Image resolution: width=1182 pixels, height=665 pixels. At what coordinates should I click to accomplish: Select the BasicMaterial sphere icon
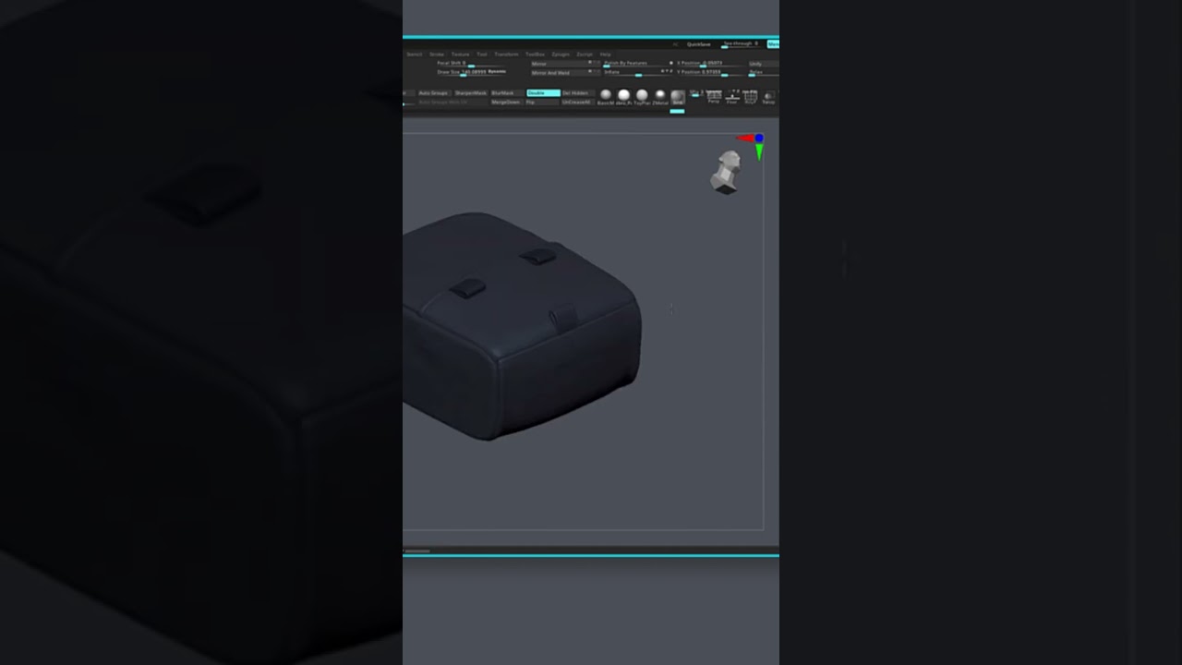(x=606, y=95)
